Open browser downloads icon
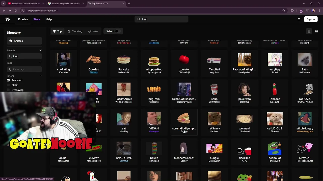The height and width of the screenshot is (181, 323). click(x=301, y=11)
